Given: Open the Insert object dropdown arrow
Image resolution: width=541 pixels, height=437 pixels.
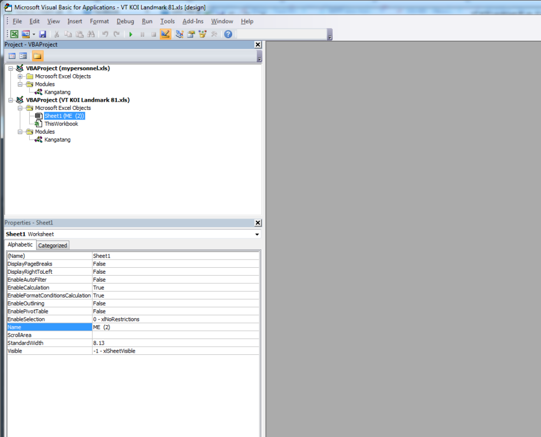Looking at the screenshot, I should pos(34,34).
